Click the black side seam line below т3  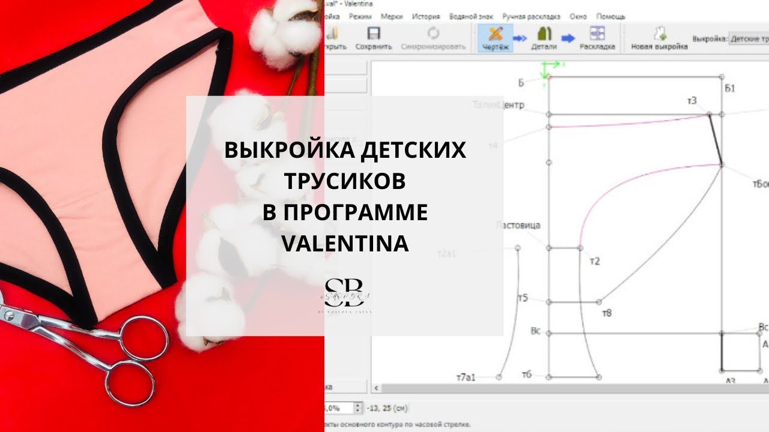[x=715, y=139]
